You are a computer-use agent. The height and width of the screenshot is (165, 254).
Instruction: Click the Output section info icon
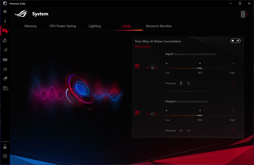pos(233,130)
